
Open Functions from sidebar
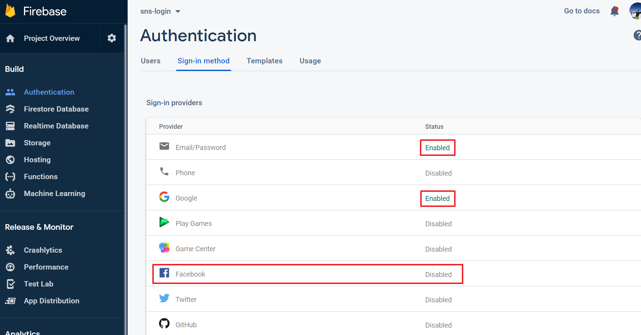click(x=41, y=177)
